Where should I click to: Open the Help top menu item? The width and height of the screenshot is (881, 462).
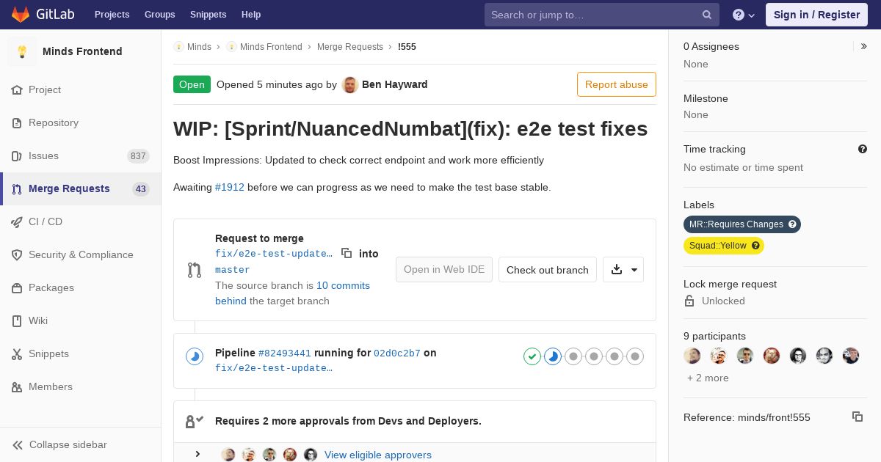[251, 15]
